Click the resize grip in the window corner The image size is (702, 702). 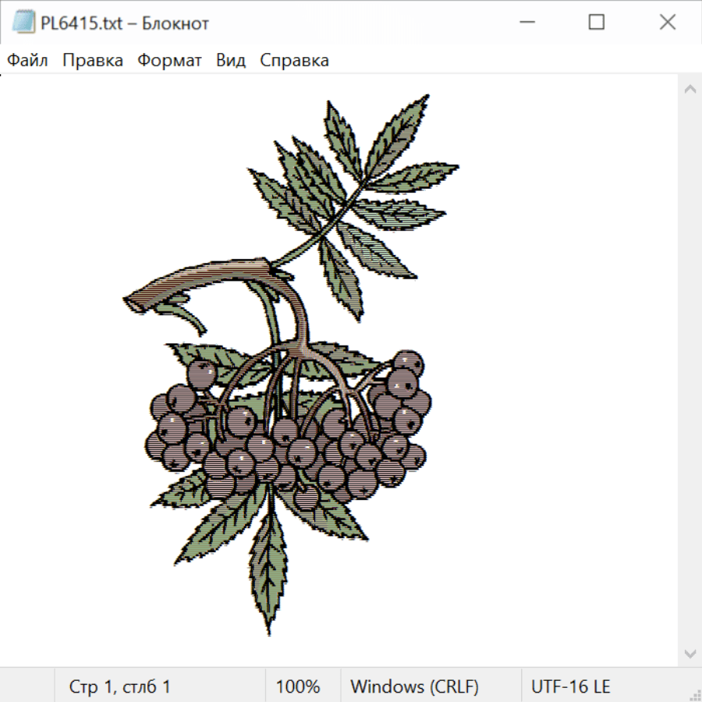(694, 694)
